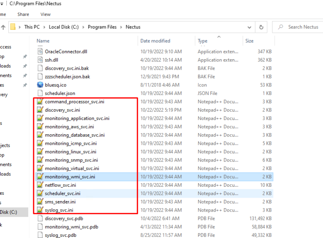Click the sms_sender.ini file icon

tap(40, 202)
